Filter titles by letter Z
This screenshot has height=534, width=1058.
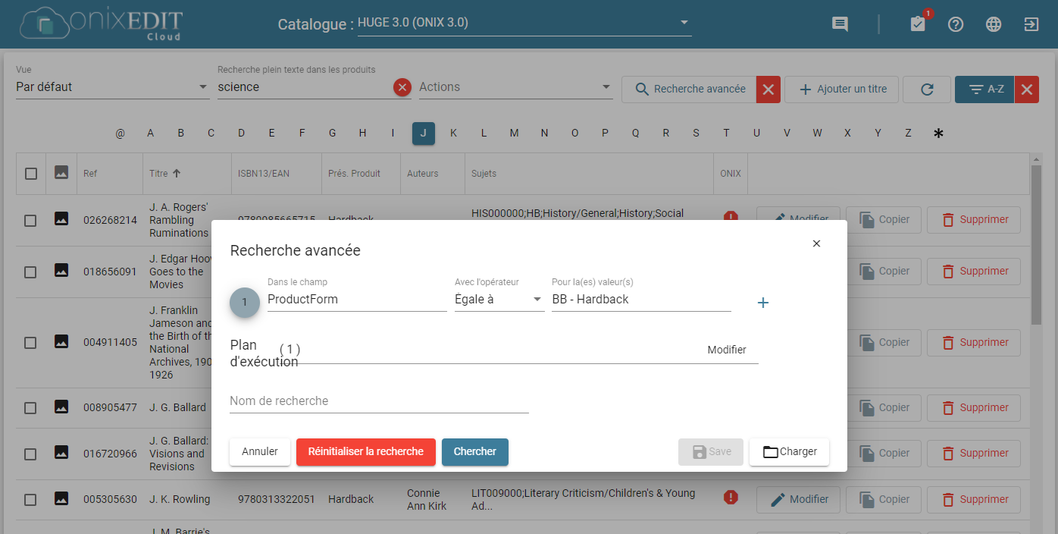coord(908,133)
